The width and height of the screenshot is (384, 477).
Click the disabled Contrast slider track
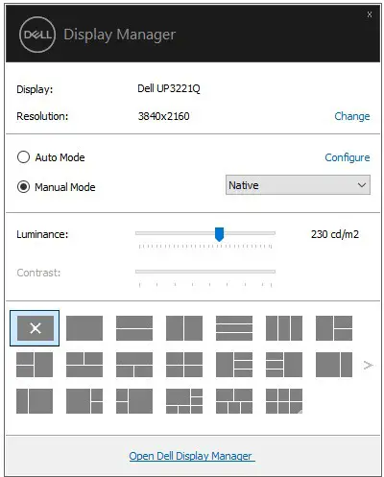pyautogui.click(x=205, y=272)
